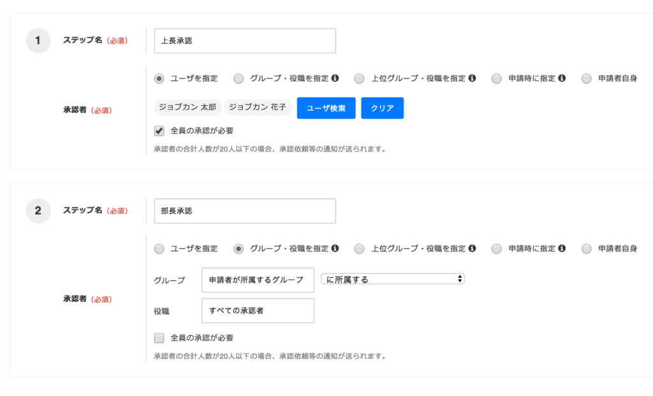This screenshot has height=396, width=653.
Task: Select the ジョブカン 太郎 approver chip
Action: coord(187,107)
